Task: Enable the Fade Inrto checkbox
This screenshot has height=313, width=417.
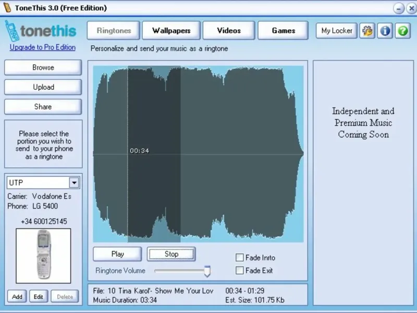Action: [240, 257]
